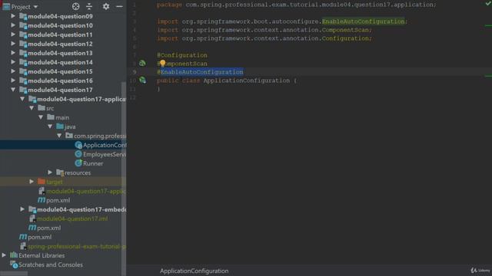The height and width of the screenshot is (276, 492).
Task: Collapse module04-question17 folder
Action: [x=13, y=90]
